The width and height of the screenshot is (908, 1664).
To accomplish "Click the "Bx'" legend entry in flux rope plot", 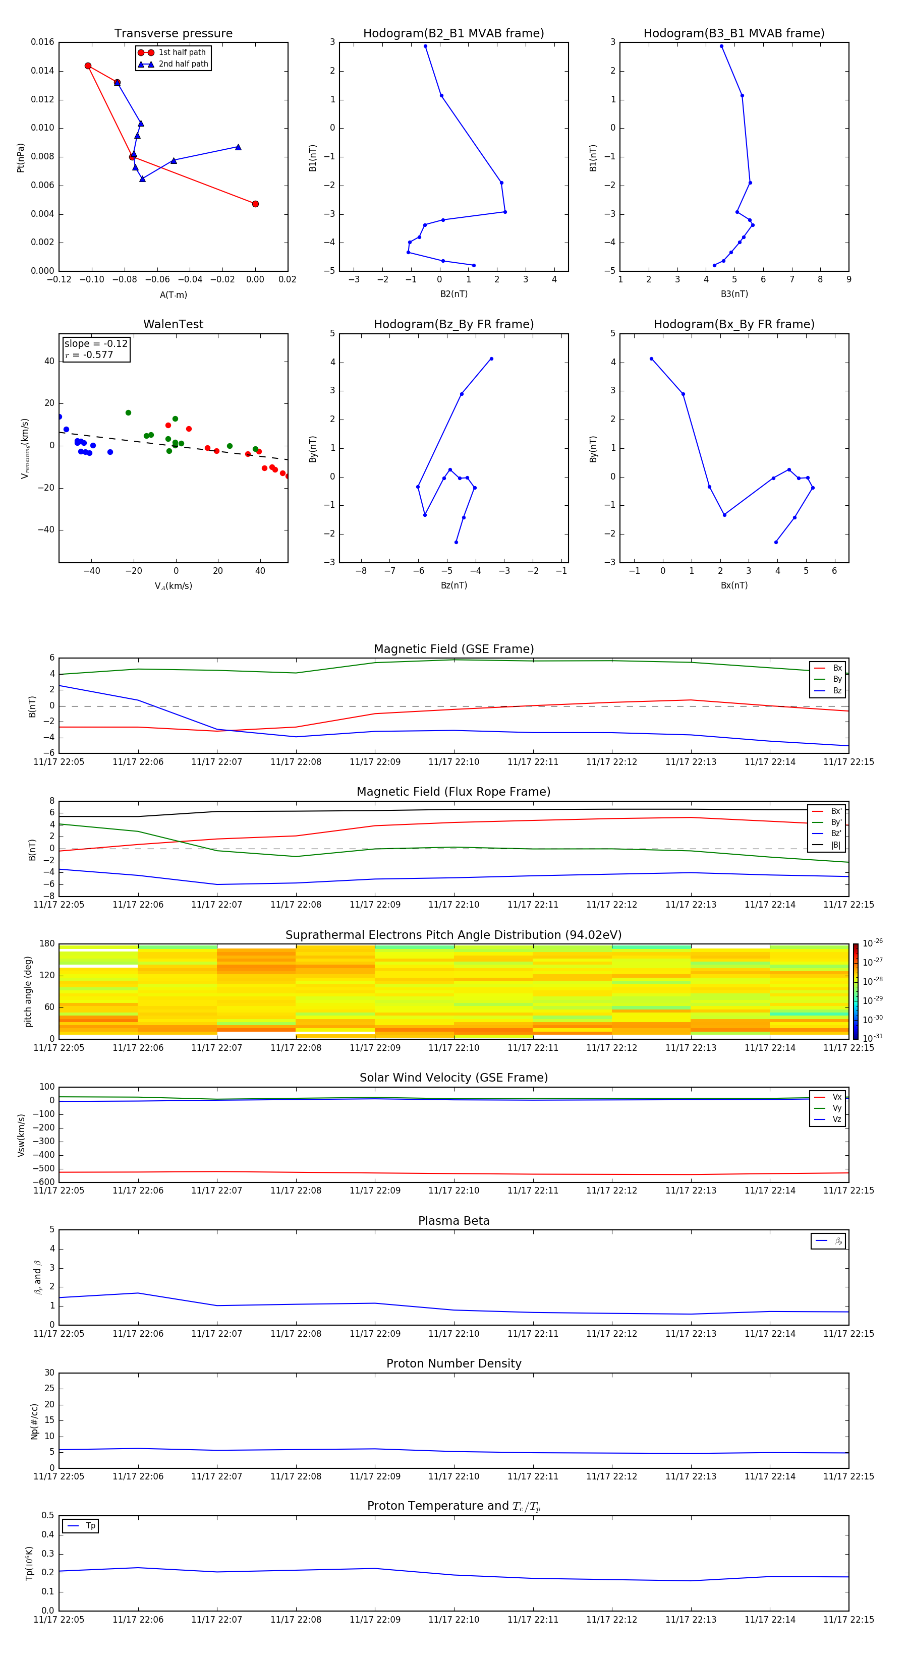I will [x=827, y=811].
